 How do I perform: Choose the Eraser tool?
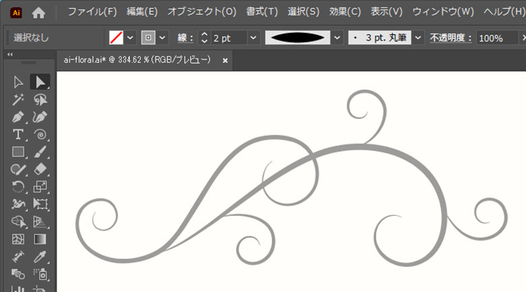point(40,169)
